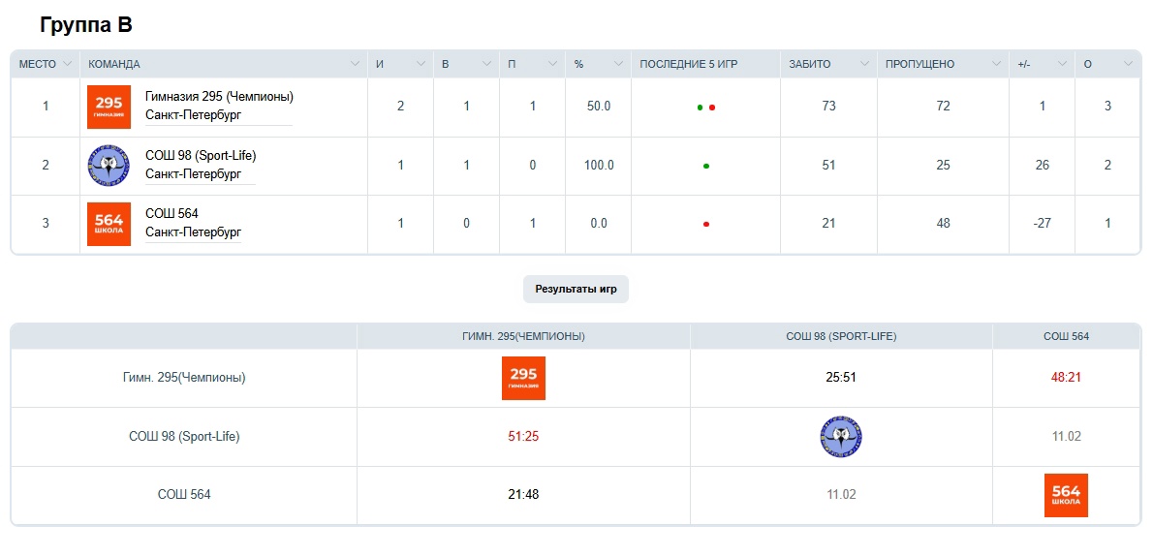Image resolution: width=1153 pixels, height=556 pixels.
Task: Open the КОМАНДА column dropdown arrow
Action: 355,65
